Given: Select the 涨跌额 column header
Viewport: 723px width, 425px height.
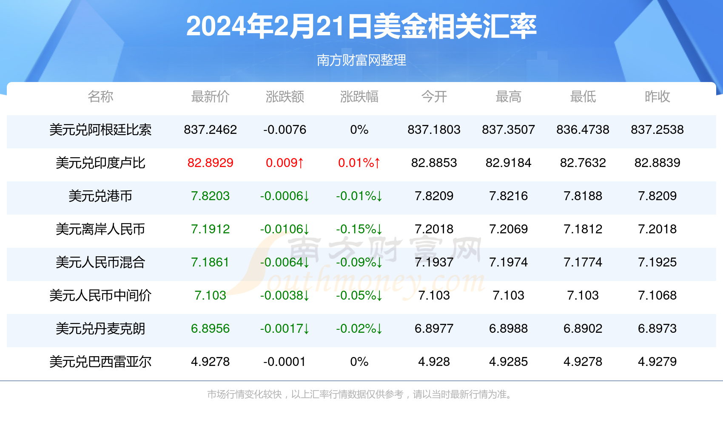Looking at the screenshot, I should click(285, 96).
